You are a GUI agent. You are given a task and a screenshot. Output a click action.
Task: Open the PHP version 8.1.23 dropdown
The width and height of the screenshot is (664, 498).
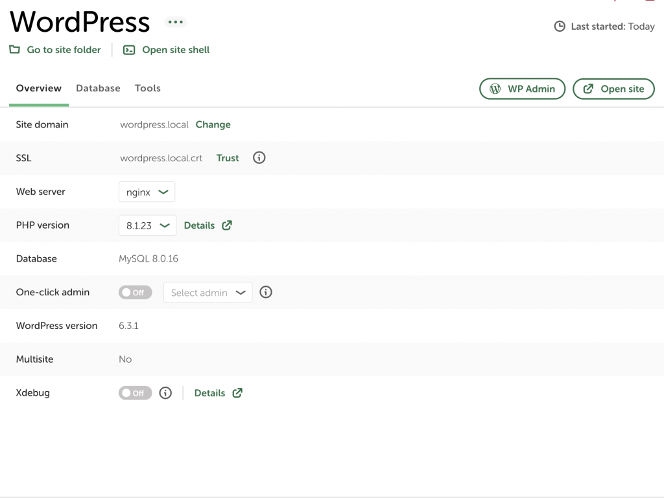[147, 225]
